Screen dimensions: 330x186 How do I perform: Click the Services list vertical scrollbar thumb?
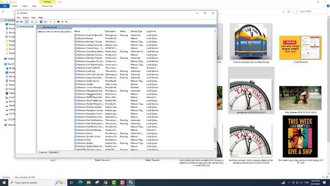215,135
